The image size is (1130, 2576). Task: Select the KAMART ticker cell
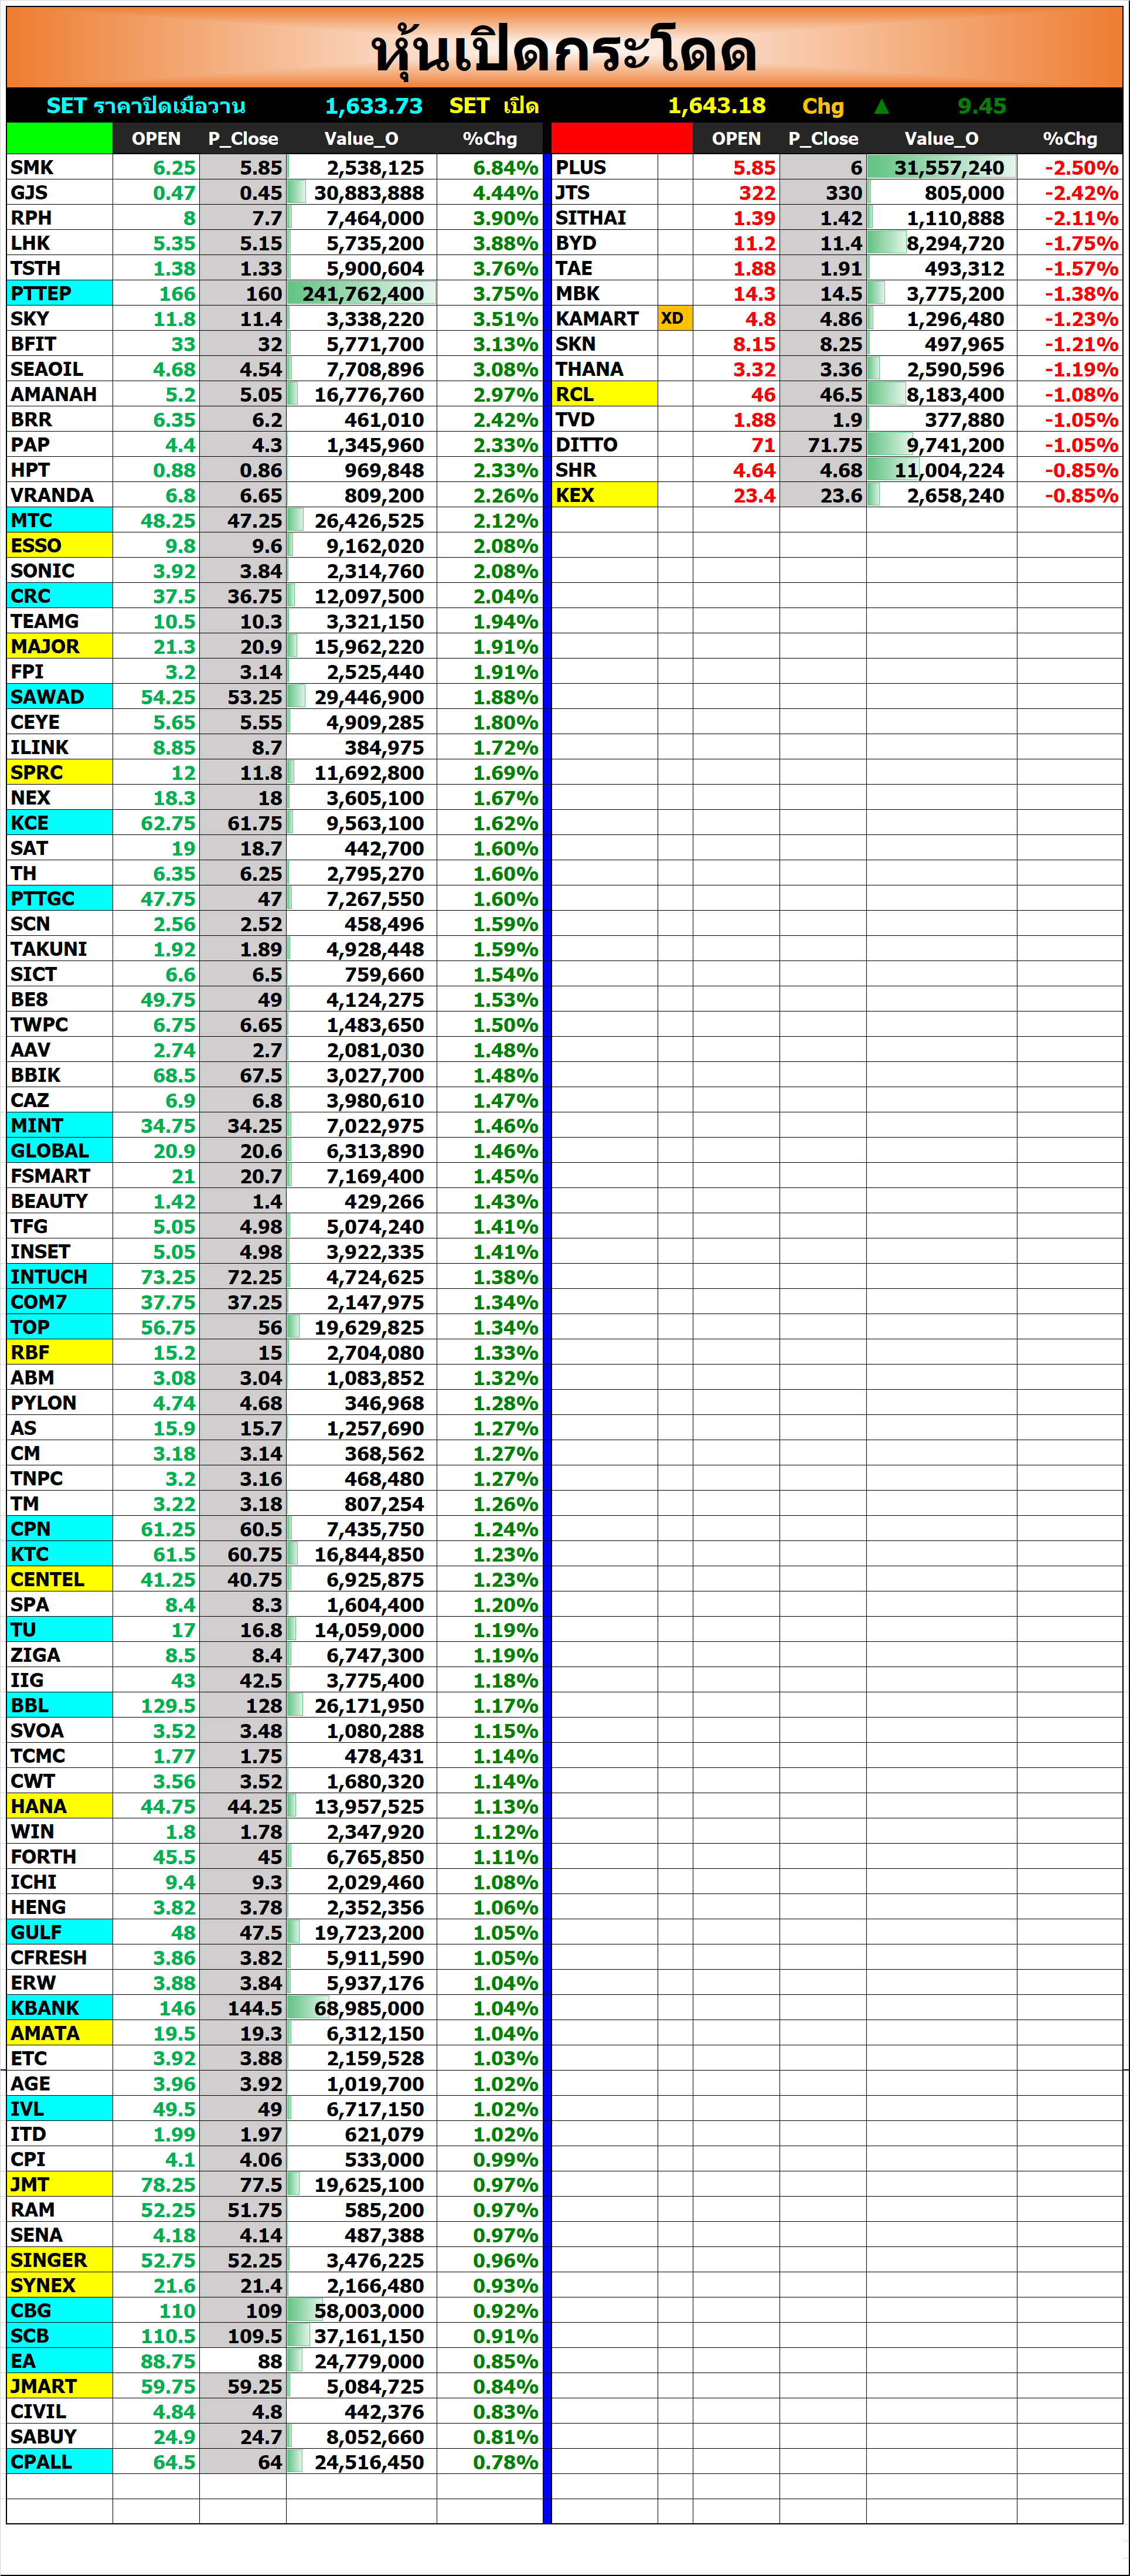[x=604, y=318]
